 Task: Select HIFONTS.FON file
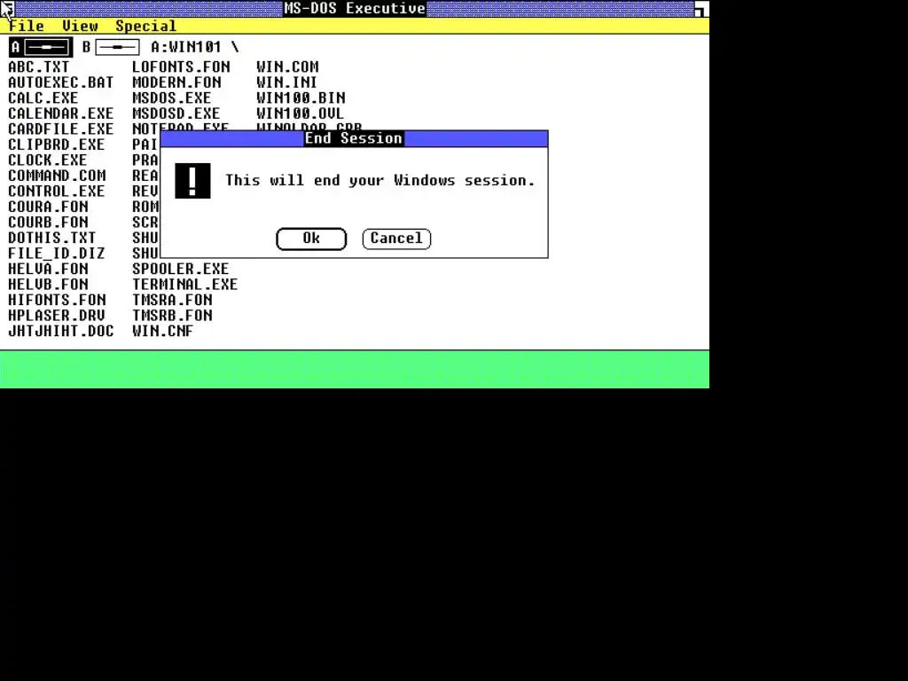coord(57,301)
